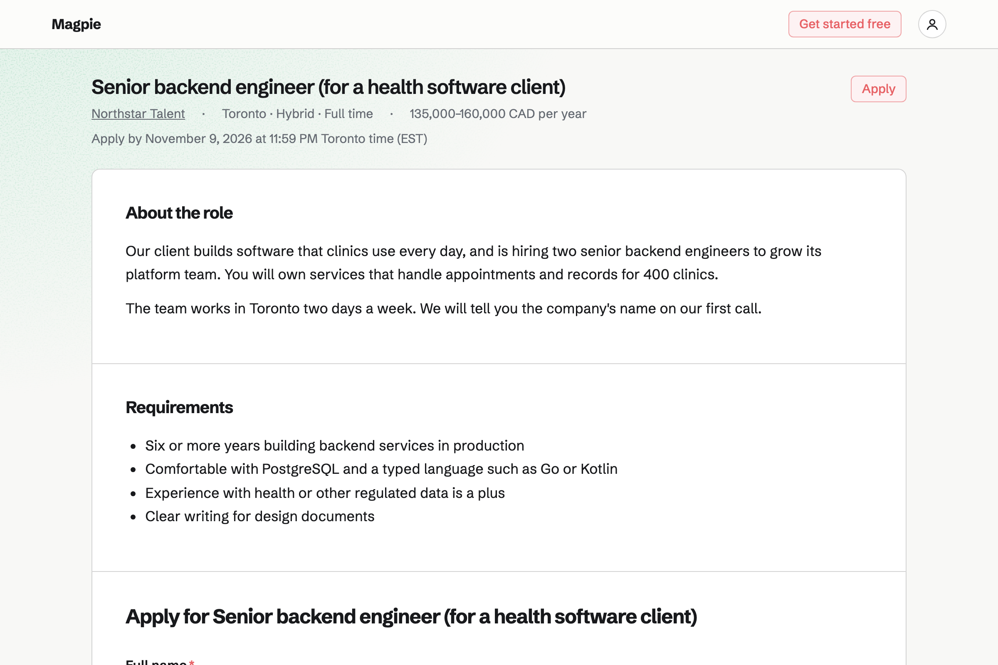Select the job title heading 'Senior backend engineer'

[329, 87]
